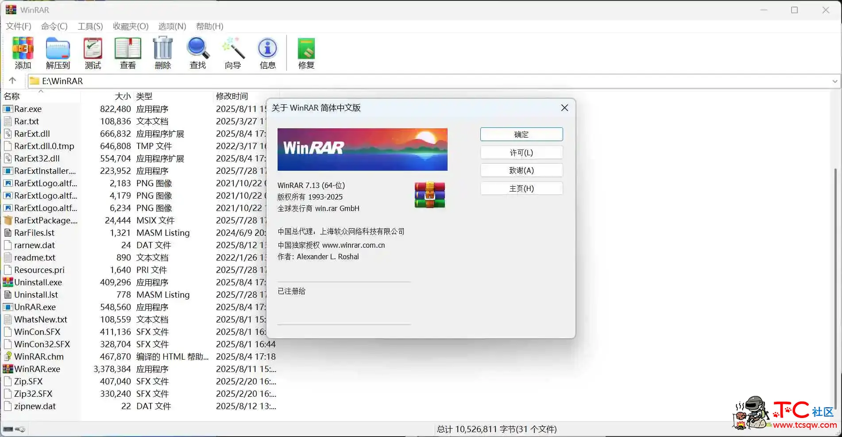The height and width of the screenshot is (437, 842).
Task: Click the 编译的 HTML 帮助 type cell
Action: (172, 356)
